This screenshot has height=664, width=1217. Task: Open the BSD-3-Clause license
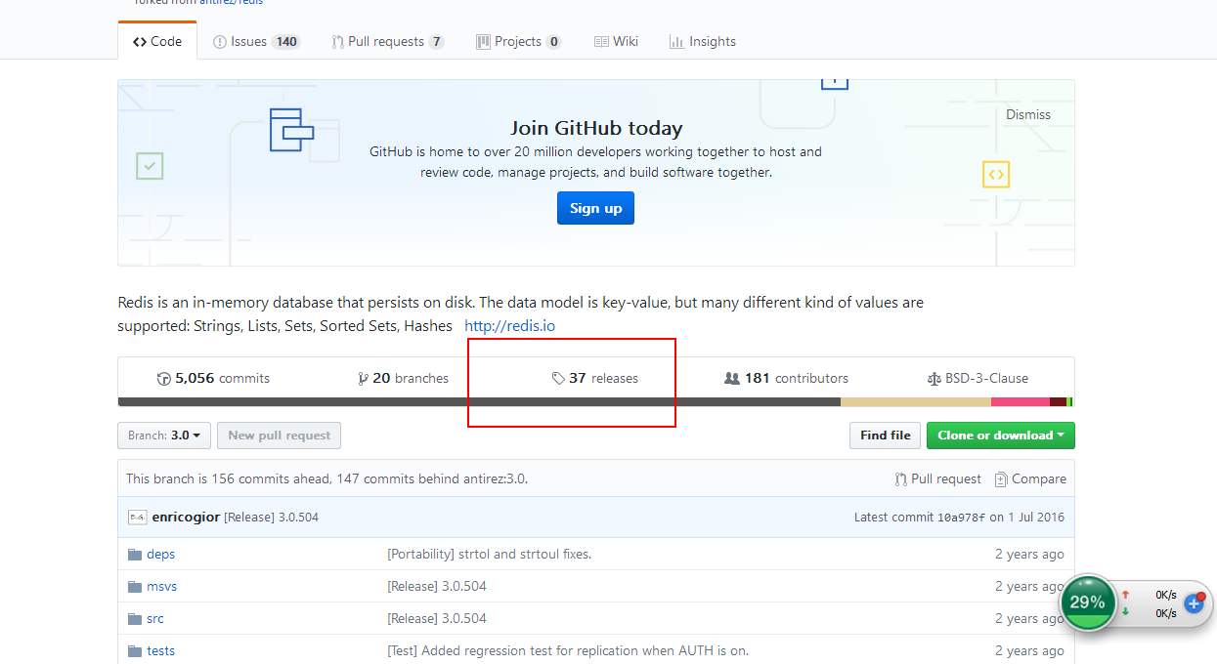978,378
